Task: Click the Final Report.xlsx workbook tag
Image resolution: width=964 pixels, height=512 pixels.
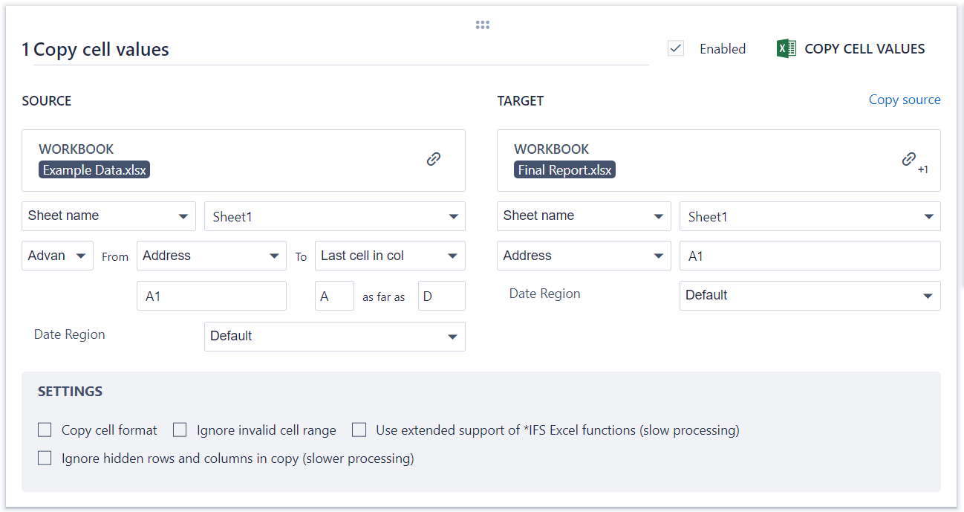Action: coord(564,170)
